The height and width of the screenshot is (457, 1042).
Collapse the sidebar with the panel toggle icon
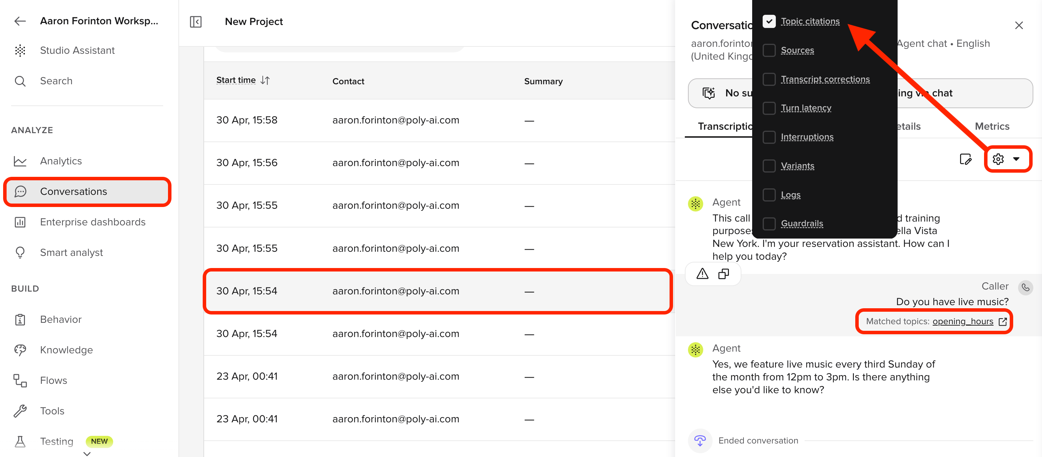click(196, 22)
